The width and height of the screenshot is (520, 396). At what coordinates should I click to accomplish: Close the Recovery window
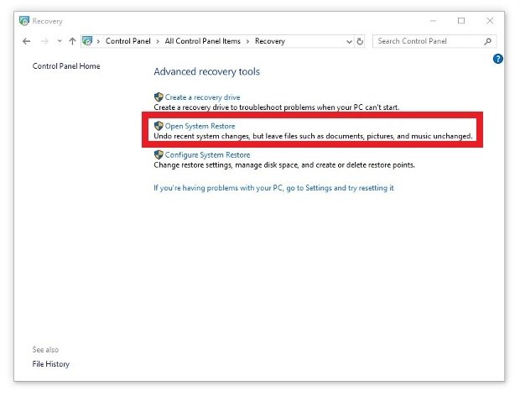(490, 21)
